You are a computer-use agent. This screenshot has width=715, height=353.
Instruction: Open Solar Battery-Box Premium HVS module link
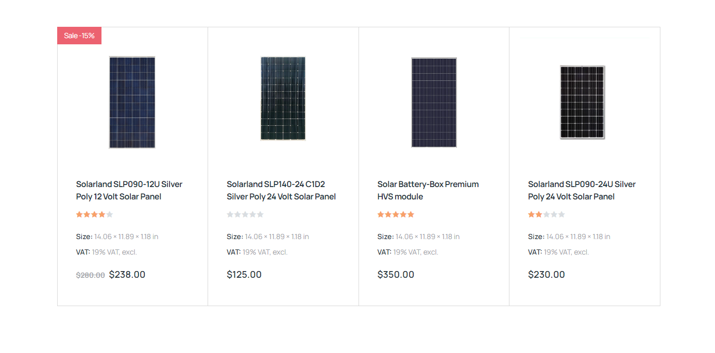[428, 190]
